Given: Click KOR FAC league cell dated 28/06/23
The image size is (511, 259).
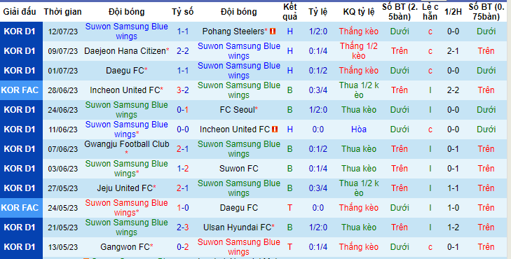Looking at the screenshot, I should click(x=21, y=90).
